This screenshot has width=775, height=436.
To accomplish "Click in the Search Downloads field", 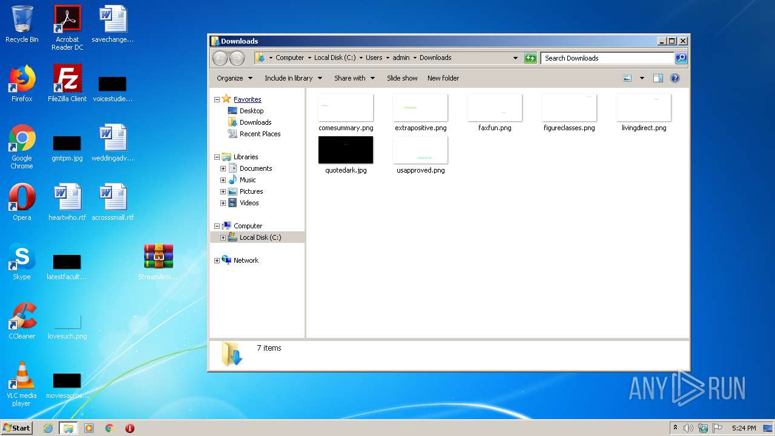I will 607,58.
